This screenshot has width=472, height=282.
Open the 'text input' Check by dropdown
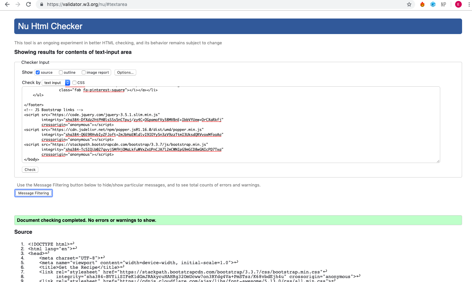click(56, 83)
